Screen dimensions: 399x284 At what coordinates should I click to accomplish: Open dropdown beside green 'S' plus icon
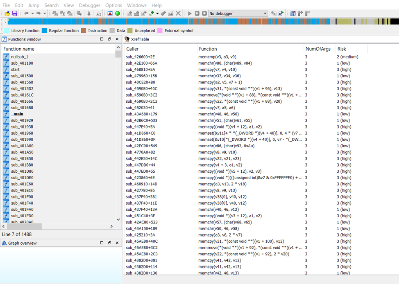coord(157,13)
